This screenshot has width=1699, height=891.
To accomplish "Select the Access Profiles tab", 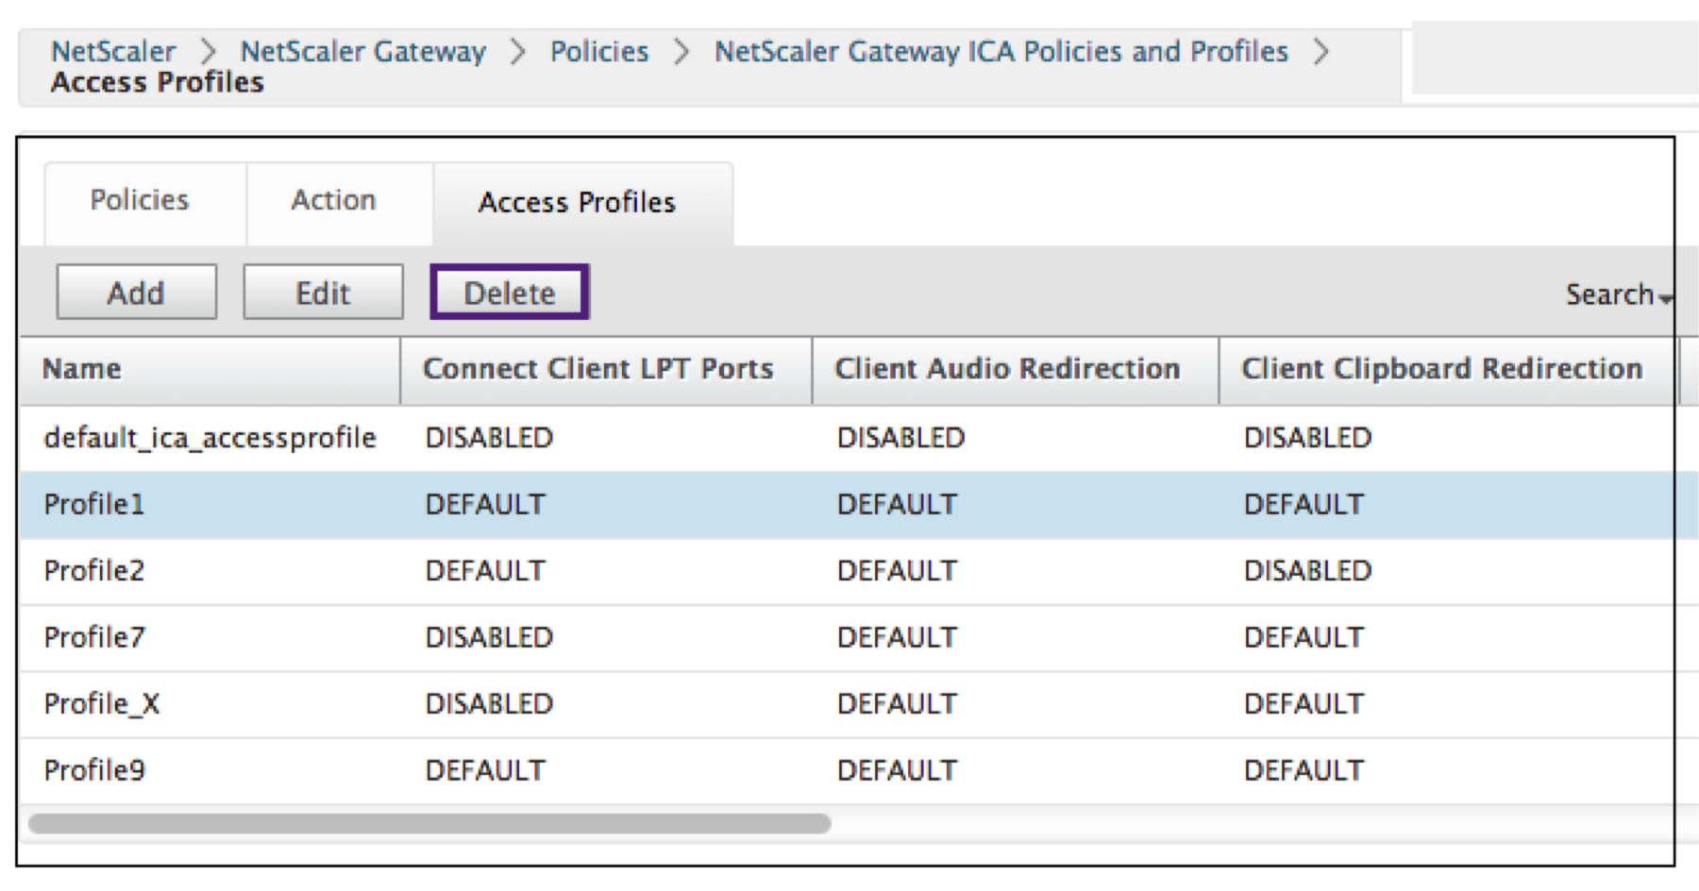I will pos(577,202).
